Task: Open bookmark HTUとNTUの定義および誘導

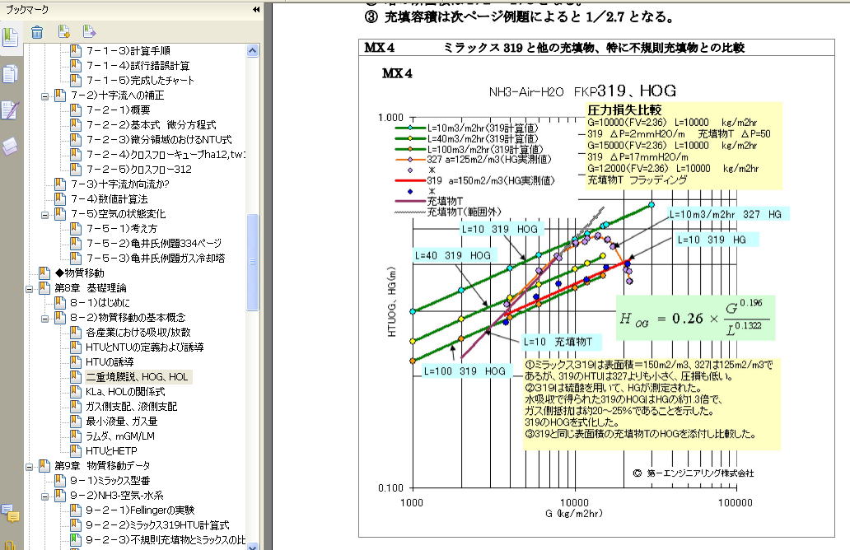Action: click(145, 347)
